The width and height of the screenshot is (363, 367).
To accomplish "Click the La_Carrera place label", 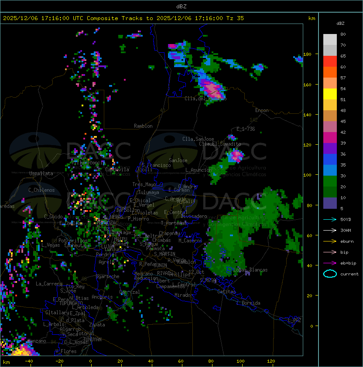I will [49, 284].
